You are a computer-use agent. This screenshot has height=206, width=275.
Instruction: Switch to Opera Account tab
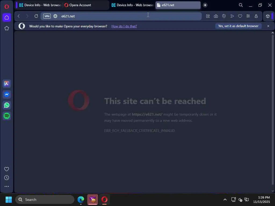pyautogui.click(x=86, y=5)
